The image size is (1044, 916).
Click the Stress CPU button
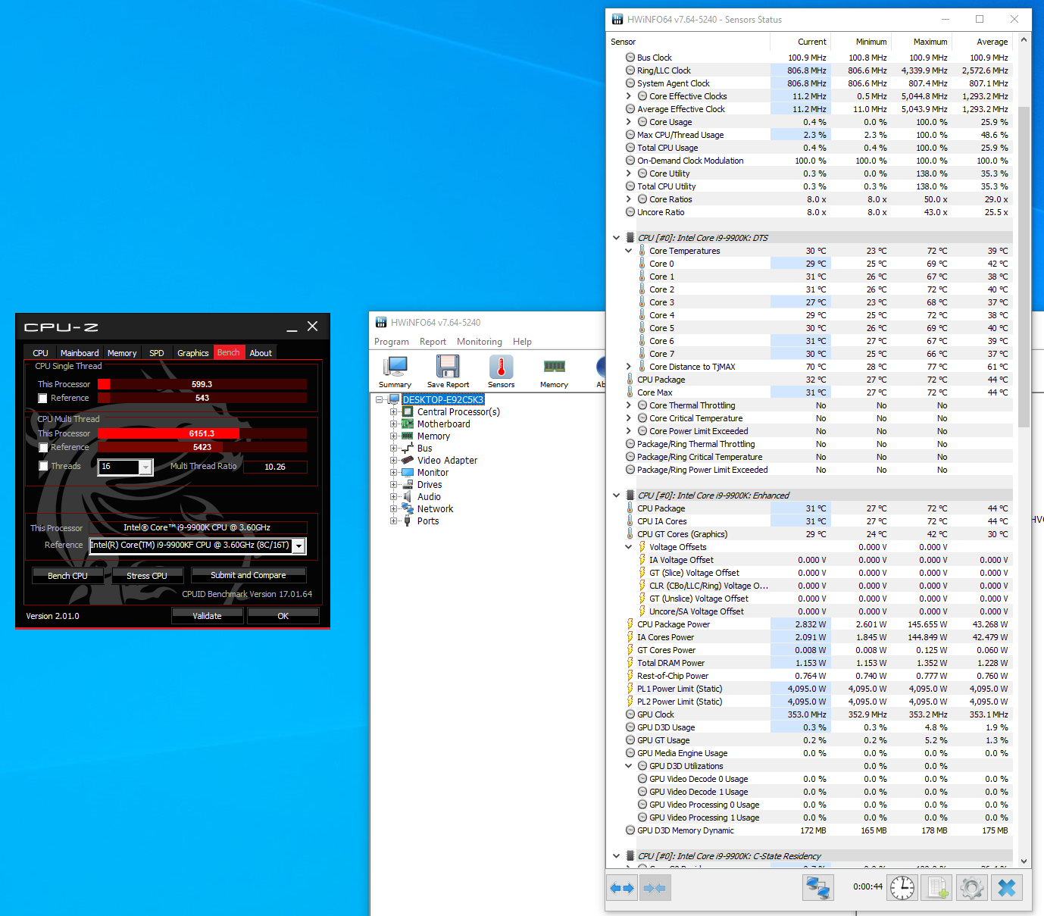point(147,576)
